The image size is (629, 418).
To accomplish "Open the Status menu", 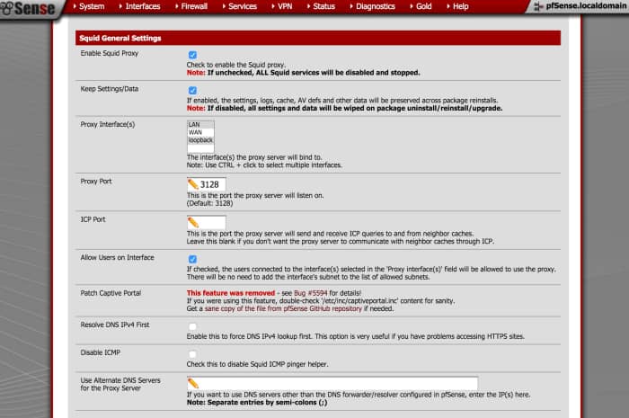I will [x=322, y=6].
